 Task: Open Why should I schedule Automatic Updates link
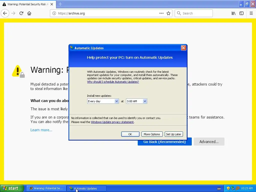(x=113, y=82)
